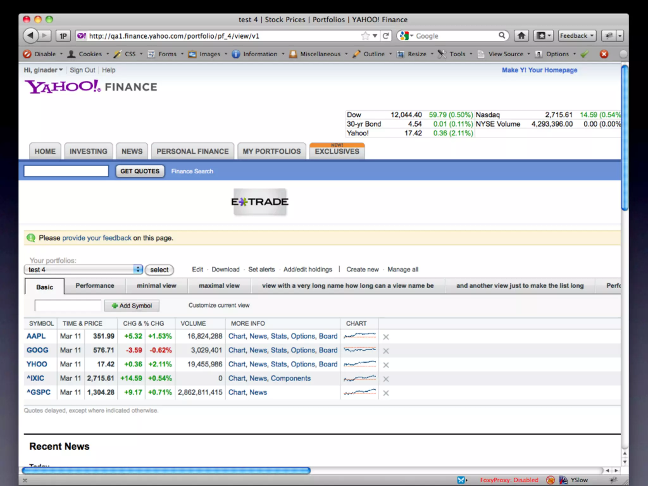Remove AAPL row with X icon

(386, 337)
